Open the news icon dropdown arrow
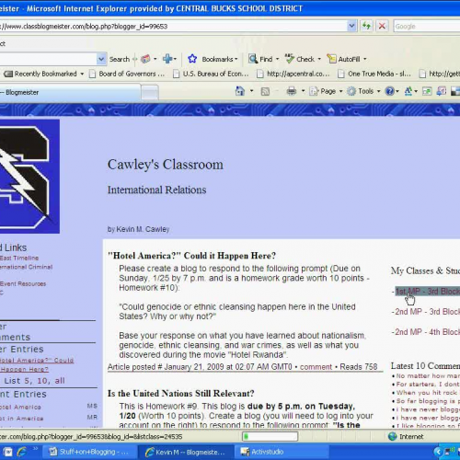This screenshot has width=460, height=460. tap(155, 59)
